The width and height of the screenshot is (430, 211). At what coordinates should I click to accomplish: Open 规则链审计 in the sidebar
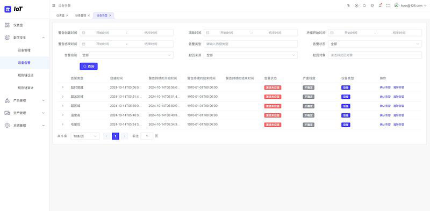coord(25,88)
